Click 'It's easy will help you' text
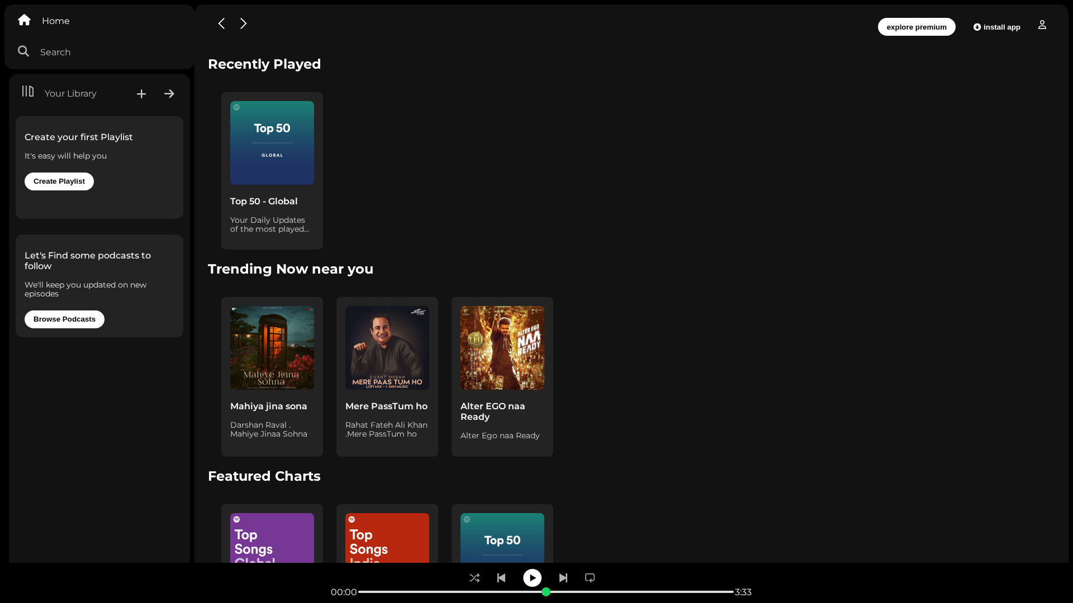 (65, 156)
